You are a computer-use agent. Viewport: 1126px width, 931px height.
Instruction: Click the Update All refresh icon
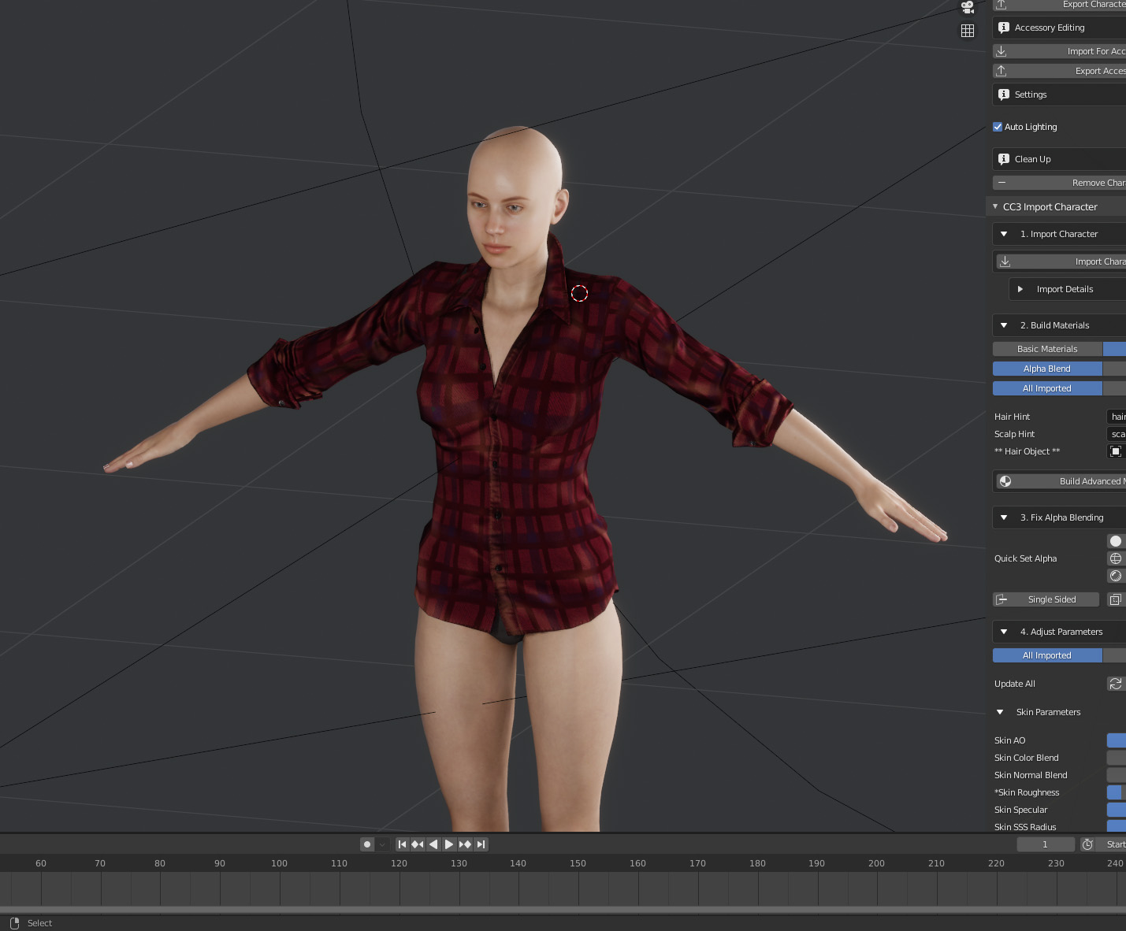pyautogui.click(x=1116, y=684)
